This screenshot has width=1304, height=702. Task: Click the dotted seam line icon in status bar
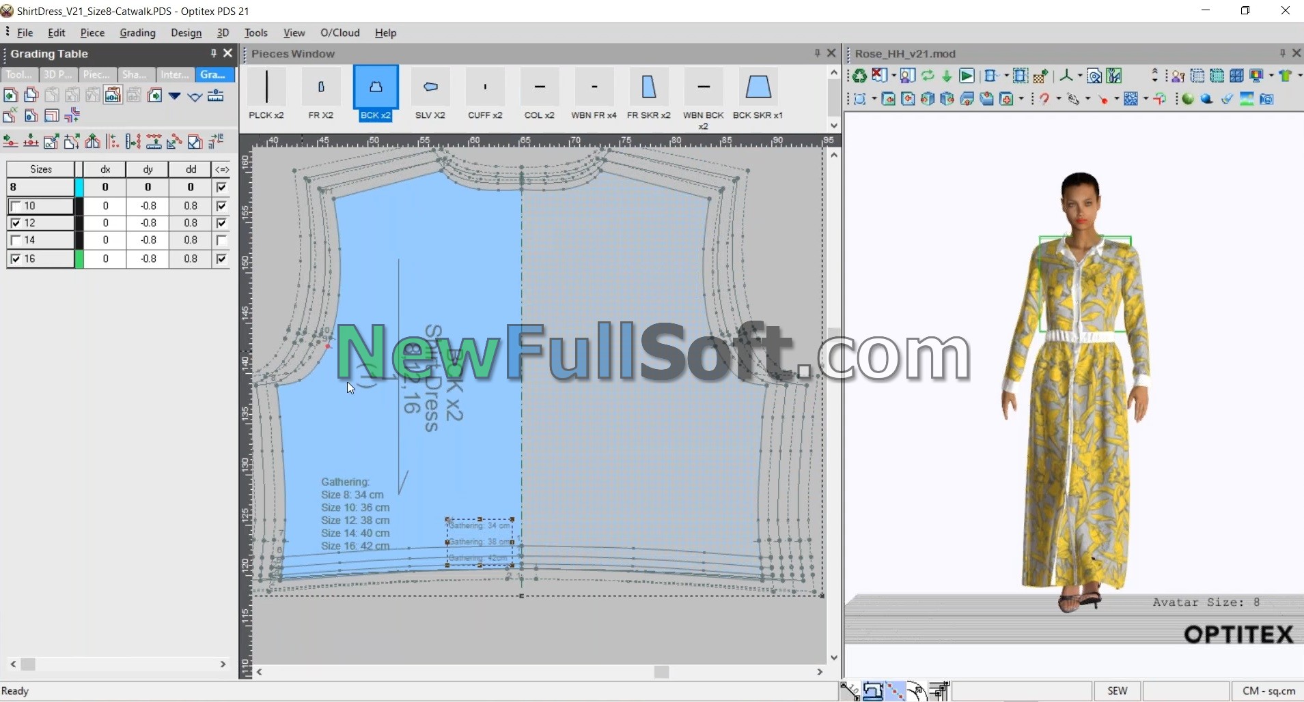(896, 691)
